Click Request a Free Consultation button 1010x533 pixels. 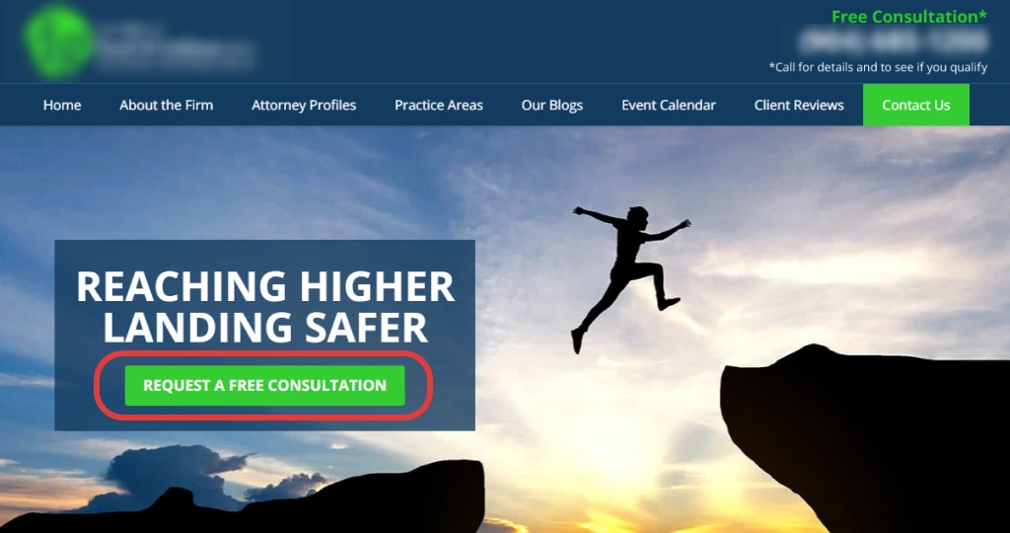(264, 385)
